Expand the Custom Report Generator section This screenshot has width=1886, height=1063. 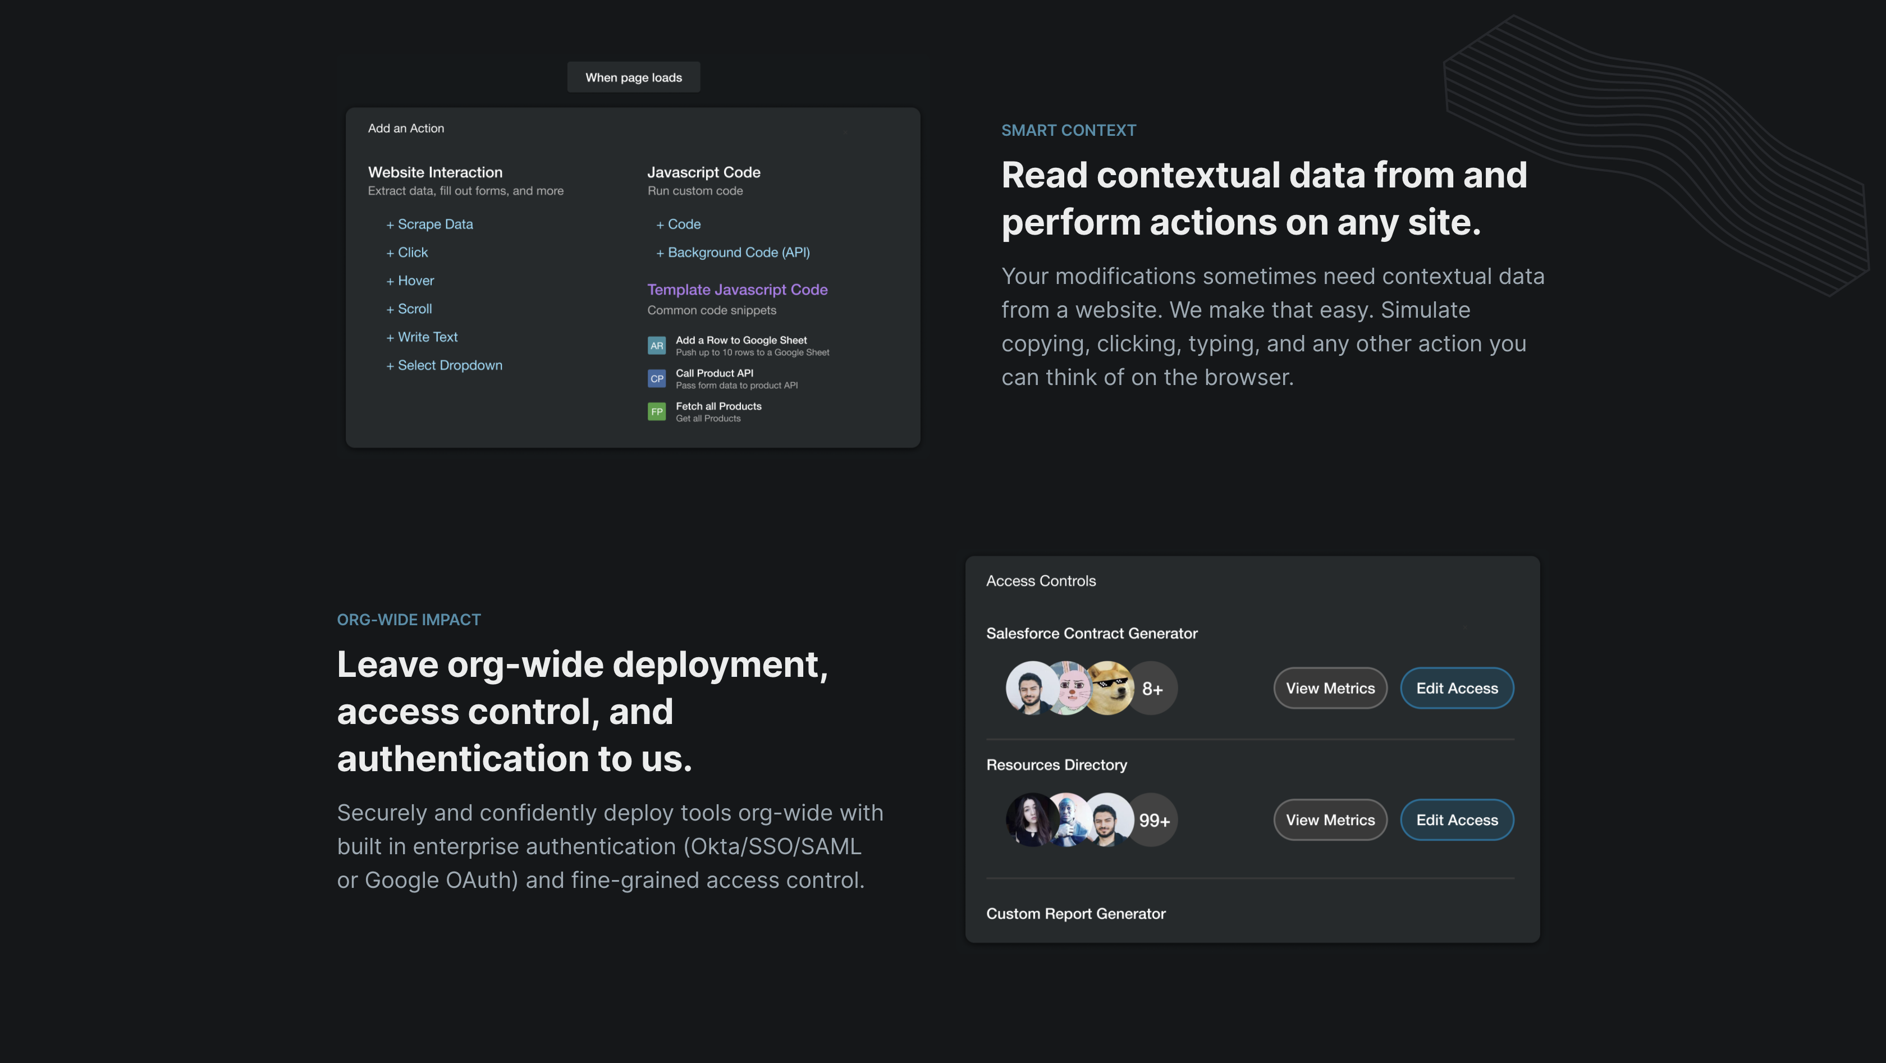pos(1076,913)
